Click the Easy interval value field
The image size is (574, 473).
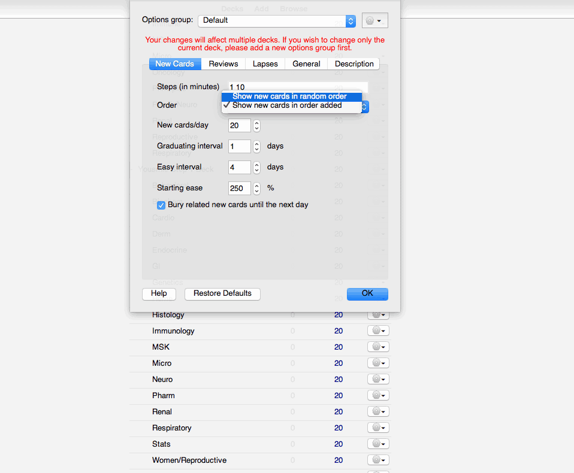[x=240, y=168]
